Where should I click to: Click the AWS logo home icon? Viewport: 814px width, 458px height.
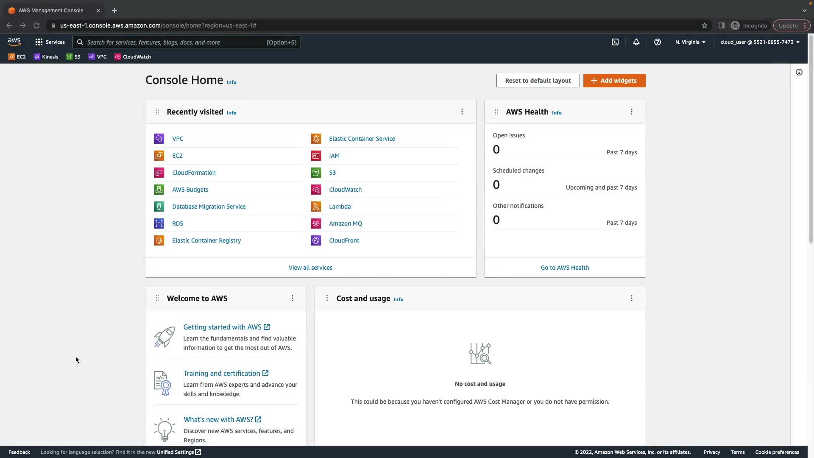pyautogui.click(x=14, y=42)
